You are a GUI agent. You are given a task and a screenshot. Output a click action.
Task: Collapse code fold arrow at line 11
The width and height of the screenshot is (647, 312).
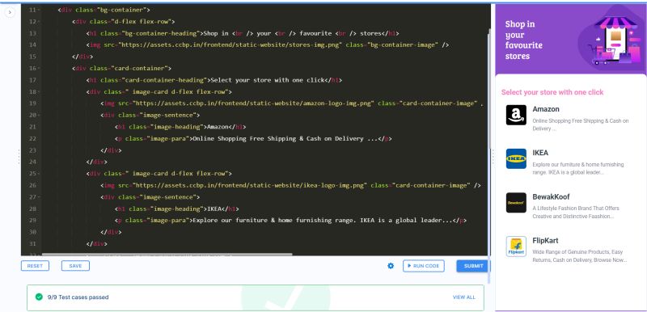pyautogui.click(x=39, y=10)
